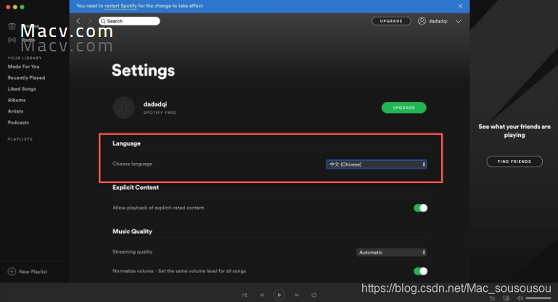
Task: Skip to next track
Action: [297, 295]
